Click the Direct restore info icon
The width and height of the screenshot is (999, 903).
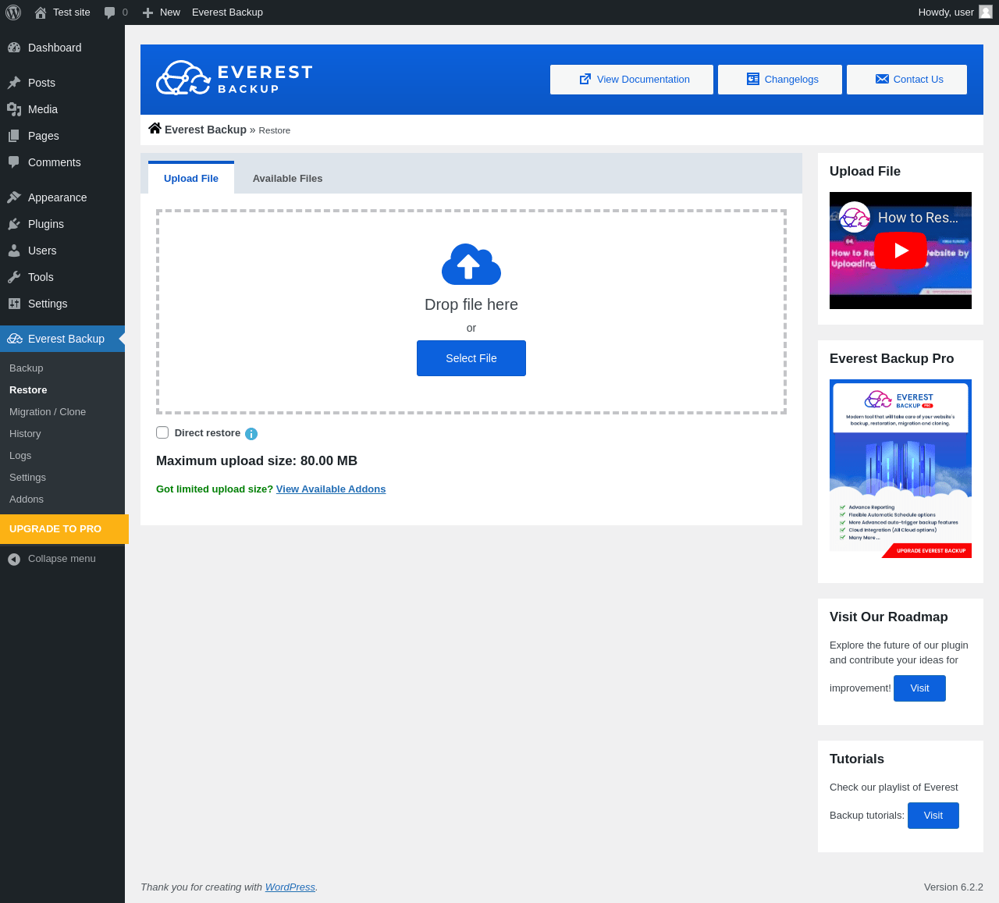click(x=251, y=434)
